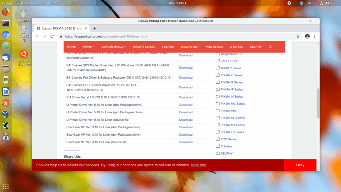Open a new tab with the plus icon
341x192 pixels.
coord(94,28)
